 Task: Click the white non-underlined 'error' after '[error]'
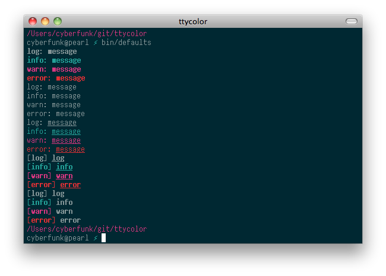[71, 220]
